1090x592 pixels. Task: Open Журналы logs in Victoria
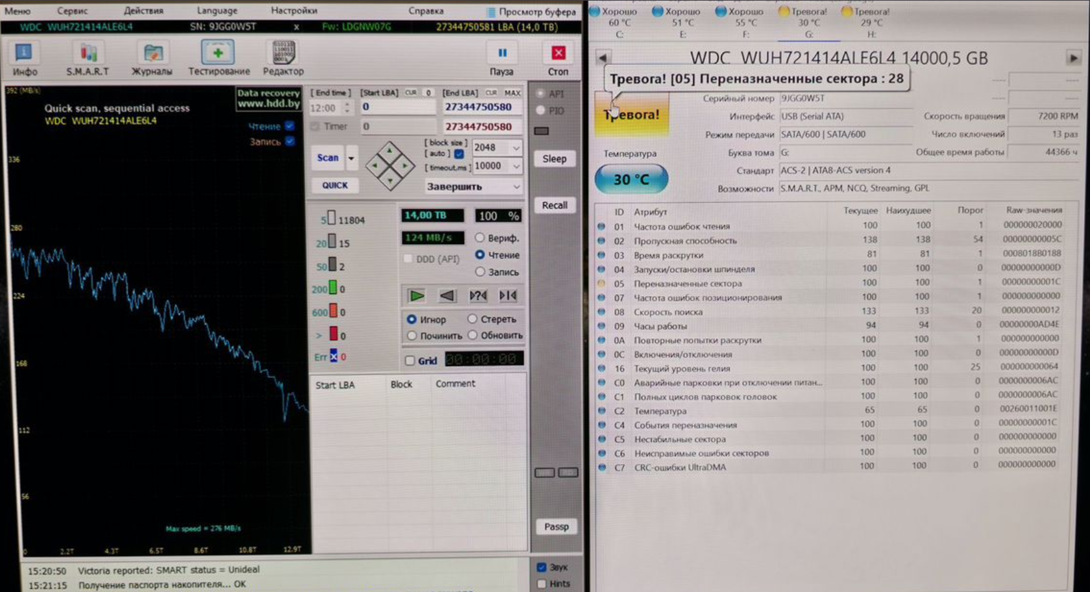point(152,58)
